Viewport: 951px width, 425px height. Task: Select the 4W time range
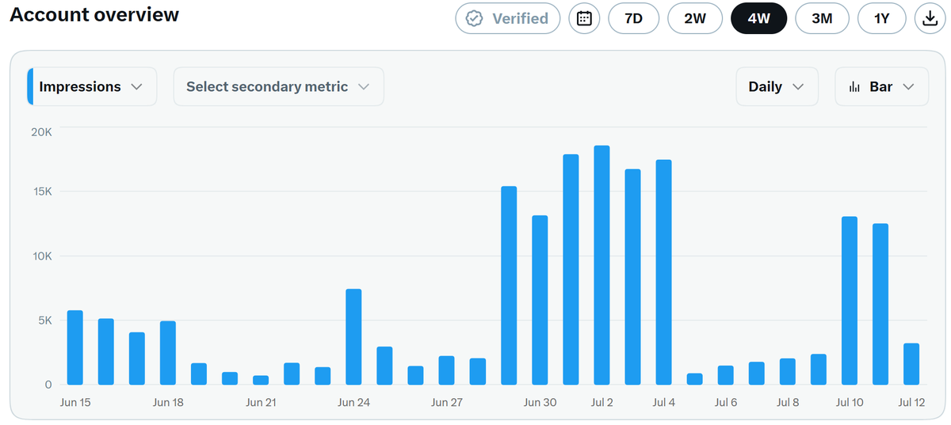click(758, 18)
